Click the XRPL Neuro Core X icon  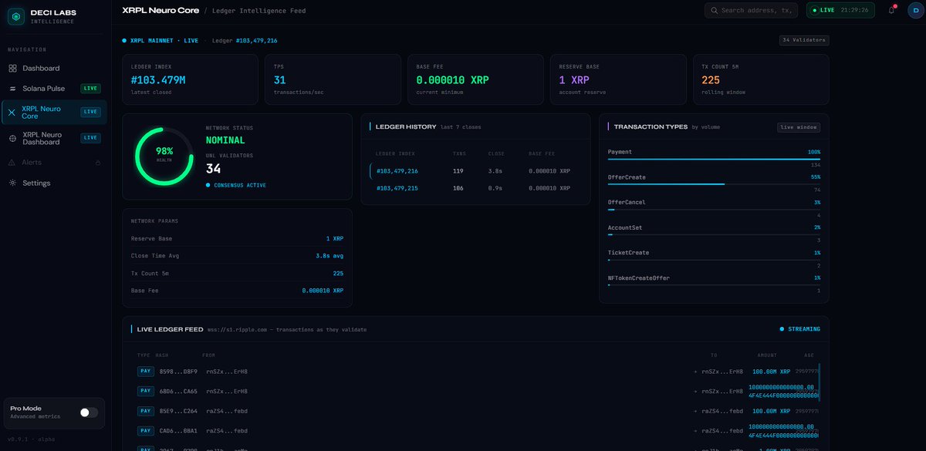pos(12,113)
